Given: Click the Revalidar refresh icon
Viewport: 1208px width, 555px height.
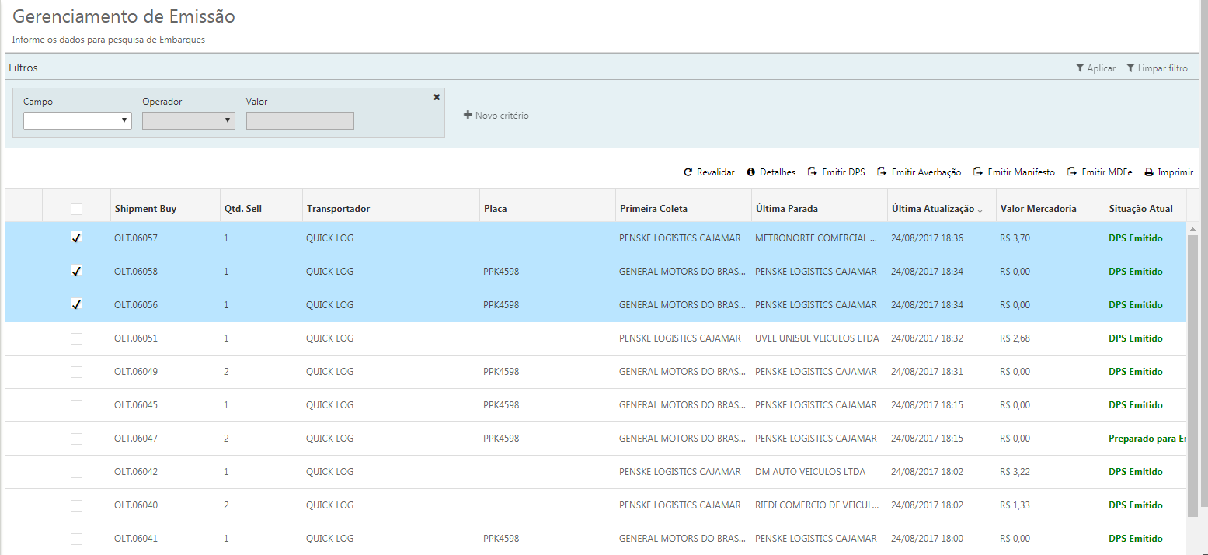Looking at the screenshot, I should [x=688, y=172].
